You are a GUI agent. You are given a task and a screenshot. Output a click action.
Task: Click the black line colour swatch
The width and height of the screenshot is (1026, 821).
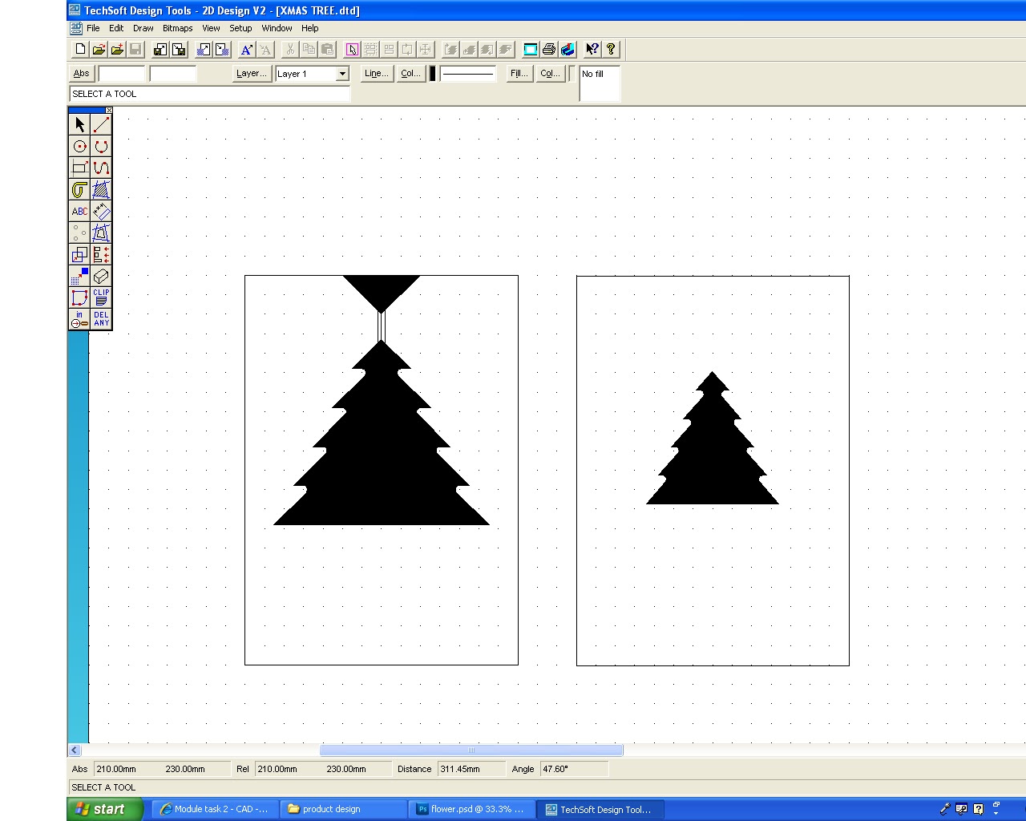(432, 73)
